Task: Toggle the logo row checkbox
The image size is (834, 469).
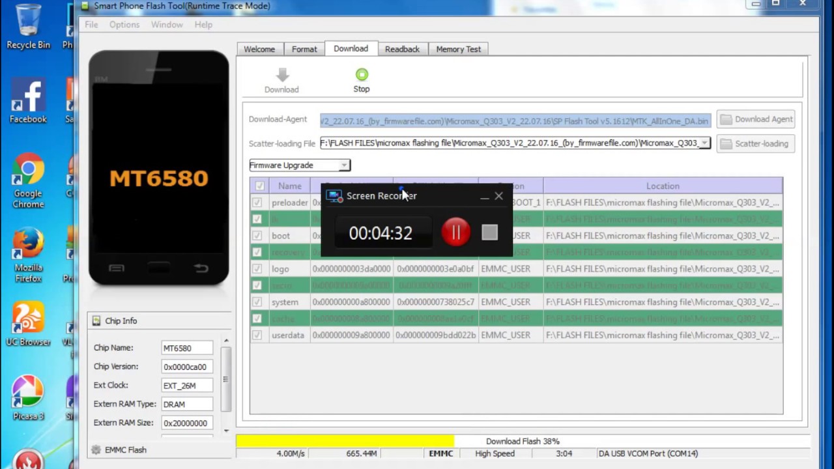Action: (x=257, y=269)
